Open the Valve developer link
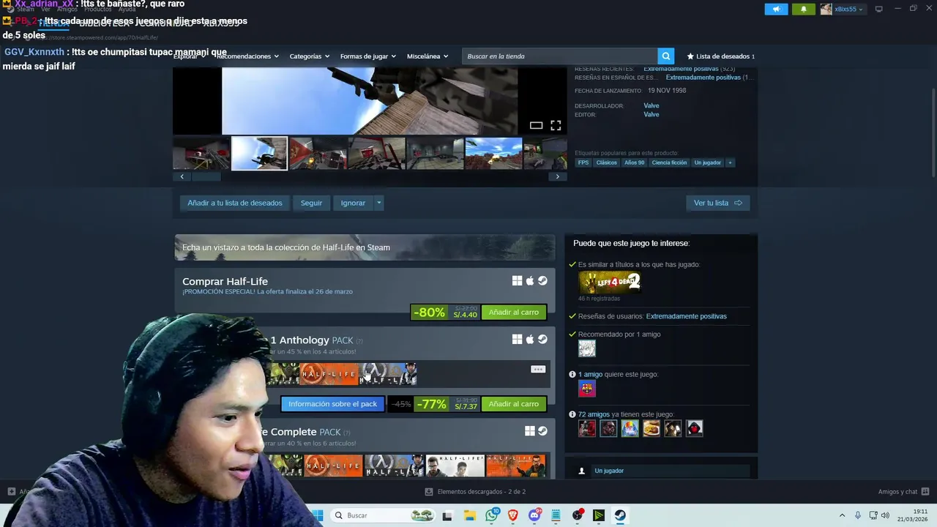Viewport: 937px width, 527px height. point(651,106)
